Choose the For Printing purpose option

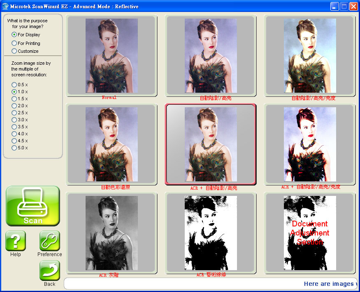[x=14, y=43]
